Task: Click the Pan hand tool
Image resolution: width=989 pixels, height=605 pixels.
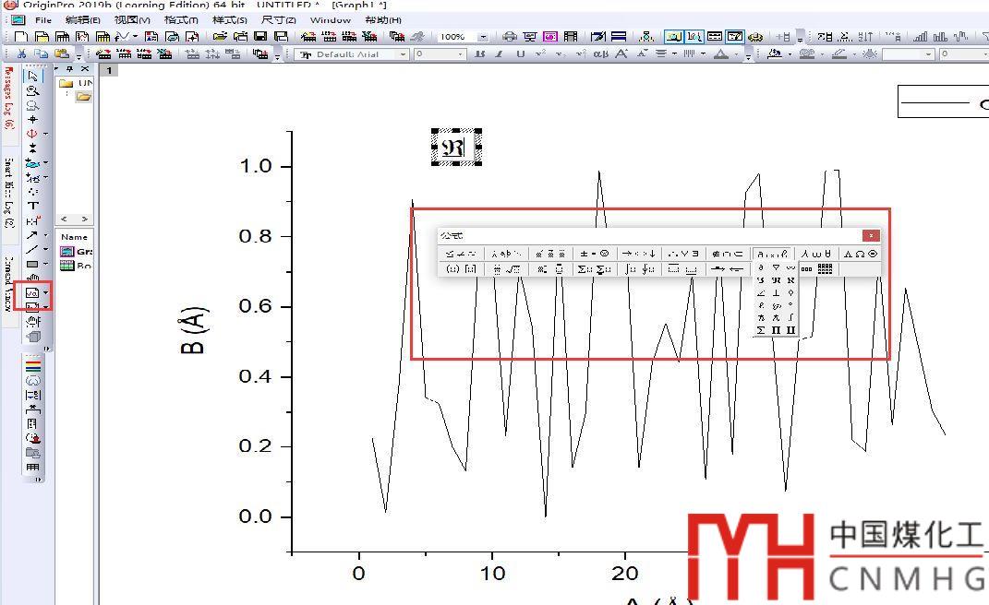Action: click(33, 279)
